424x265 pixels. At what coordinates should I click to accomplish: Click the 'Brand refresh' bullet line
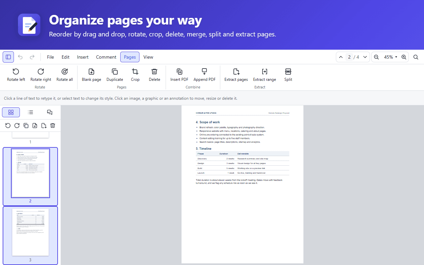pyautogui.click(x=232, y=128)
